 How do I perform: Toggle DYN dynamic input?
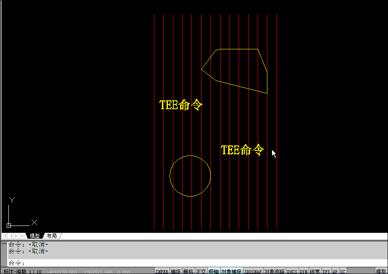[304, 271]
